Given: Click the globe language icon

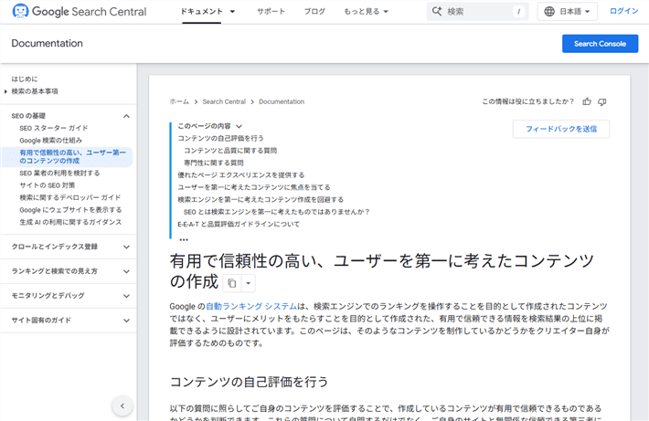Looking at the screenshot, I should coord(549,12).
